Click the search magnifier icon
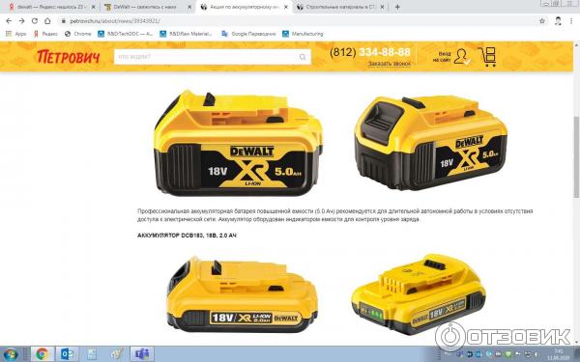Image resolution: width=580 pixels, height=362 pixels. 303,57
